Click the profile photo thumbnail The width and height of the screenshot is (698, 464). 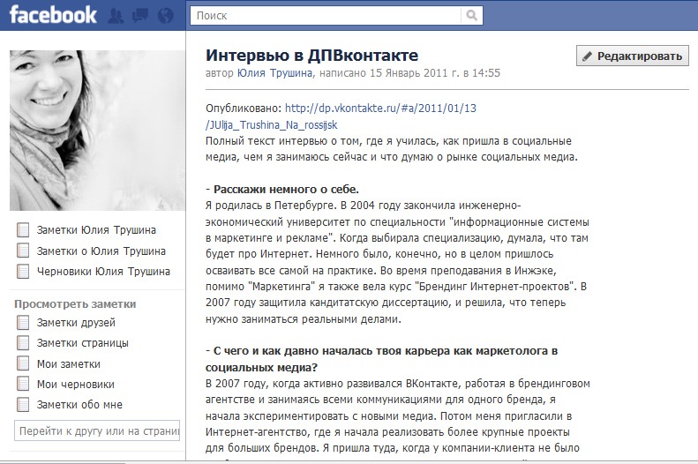[97, 131]
